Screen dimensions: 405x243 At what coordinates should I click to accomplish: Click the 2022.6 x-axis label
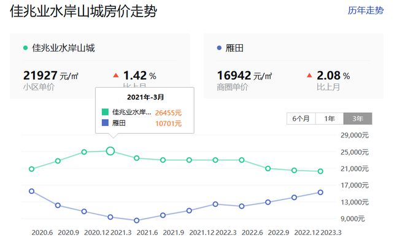[252, 233]
